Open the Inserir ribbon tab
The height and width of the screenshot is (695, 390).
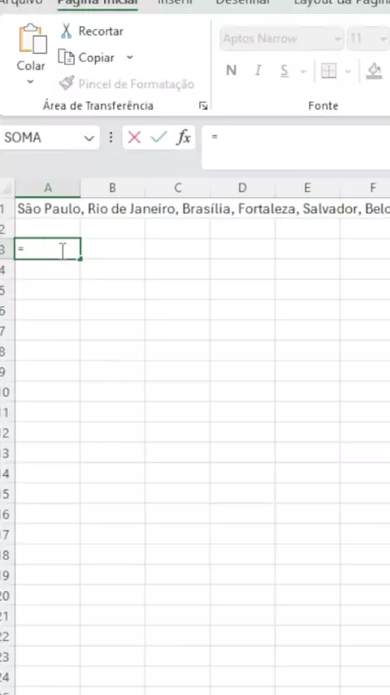point(175,2)
